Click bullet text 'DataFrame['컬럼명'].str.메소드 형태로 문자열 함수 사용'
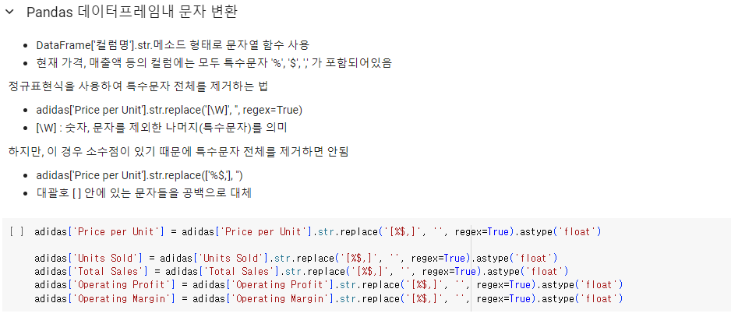This screenshot has height=317, width=731. (172, 45)
